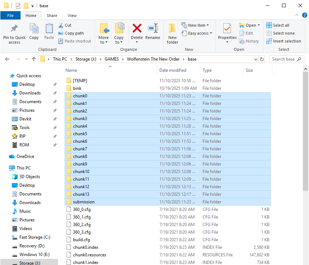Click the Help question mark icon
Image resolution: width=309 pixels, height=265 pixels.
[305, 16]
